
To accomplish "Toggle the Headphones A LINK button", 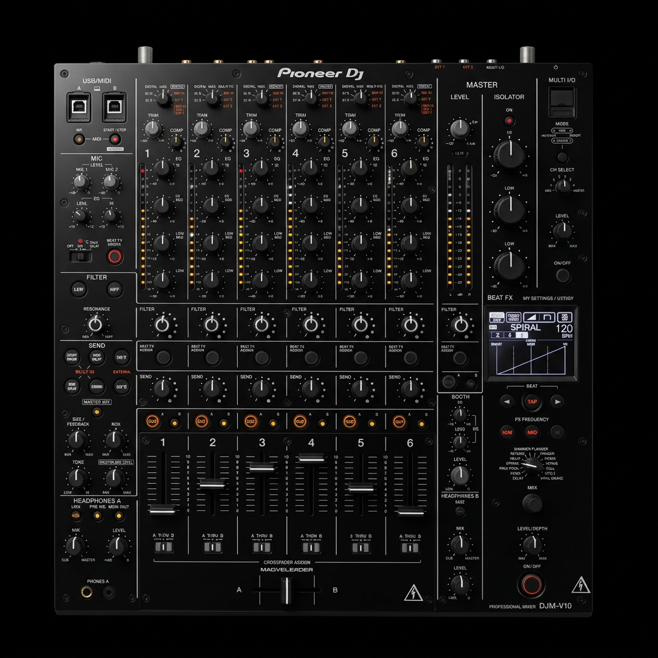I will tap(76, 515).
